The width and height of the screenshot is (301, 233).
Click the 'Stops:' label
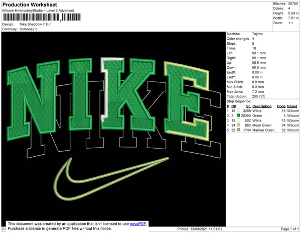(x=231, y=43)
